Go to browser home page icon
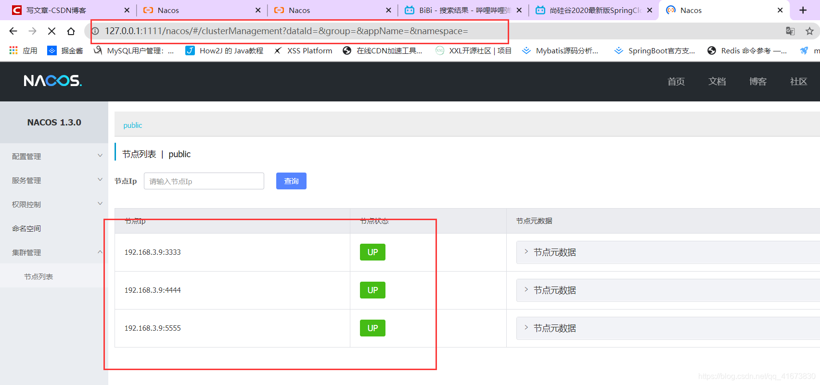This screenshot has height=385, width=820. click(71, 31)
